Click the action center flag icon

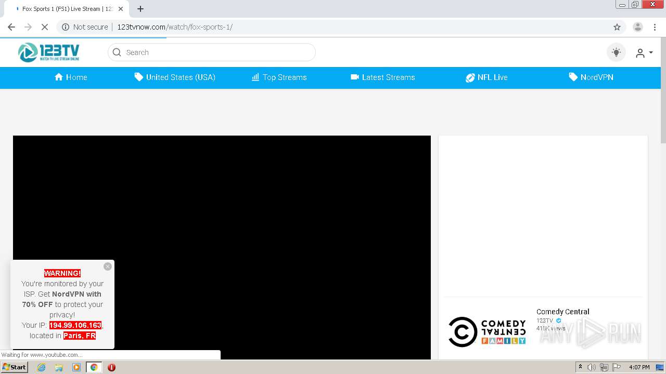616,367
